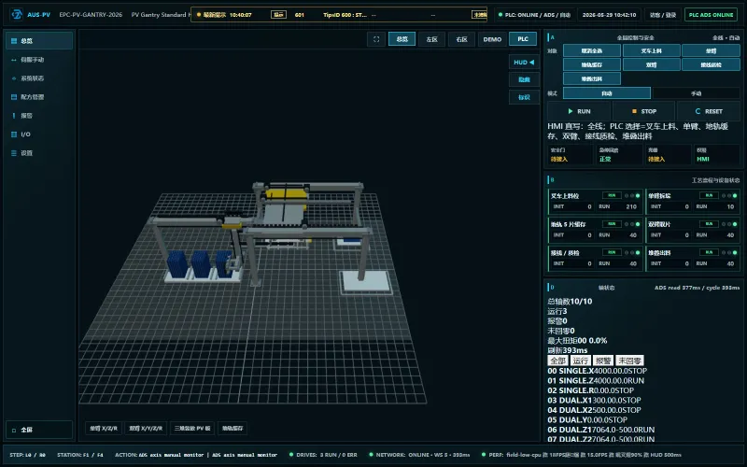The image size is (747, 467).
Task: Click the 地轨缓存 button below viewport
Action: [233, 428]
